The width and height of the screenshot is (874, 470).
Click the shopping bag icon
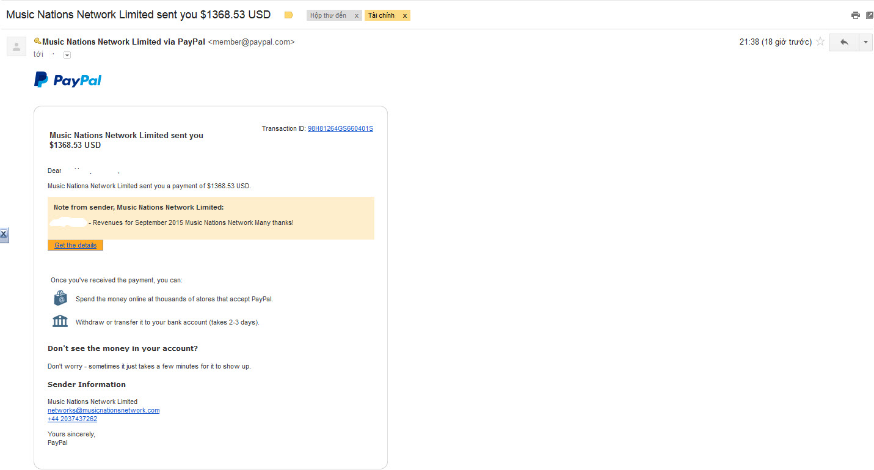coord(60,298)
